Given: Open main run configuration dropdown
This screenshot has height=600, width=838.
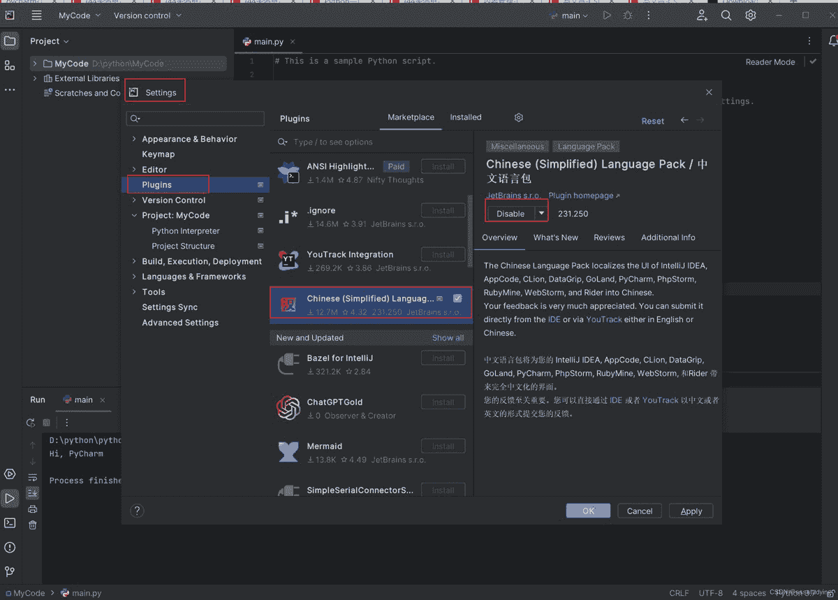Looking at the screenshot, I should pyautogui.click(x=571, y=15).
